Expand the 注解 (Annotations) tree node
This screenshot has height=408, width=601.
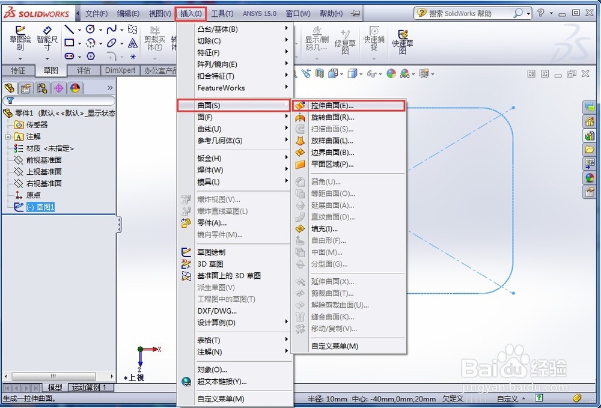coord(8,137)
